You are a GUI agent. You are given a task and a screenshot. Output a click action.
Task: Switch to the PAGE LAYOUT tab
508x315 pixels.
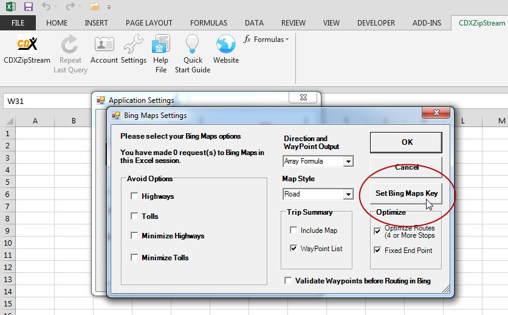point(149,23)
